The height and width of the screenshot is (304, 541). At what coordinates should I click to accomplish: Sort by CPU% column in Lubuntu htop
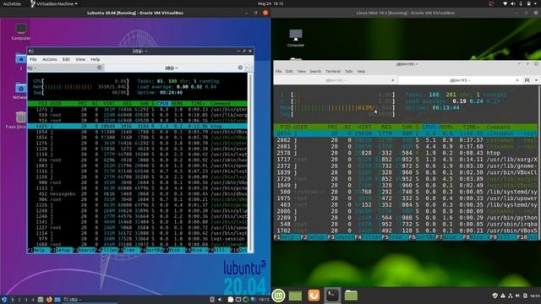click(x=162, y=103)
